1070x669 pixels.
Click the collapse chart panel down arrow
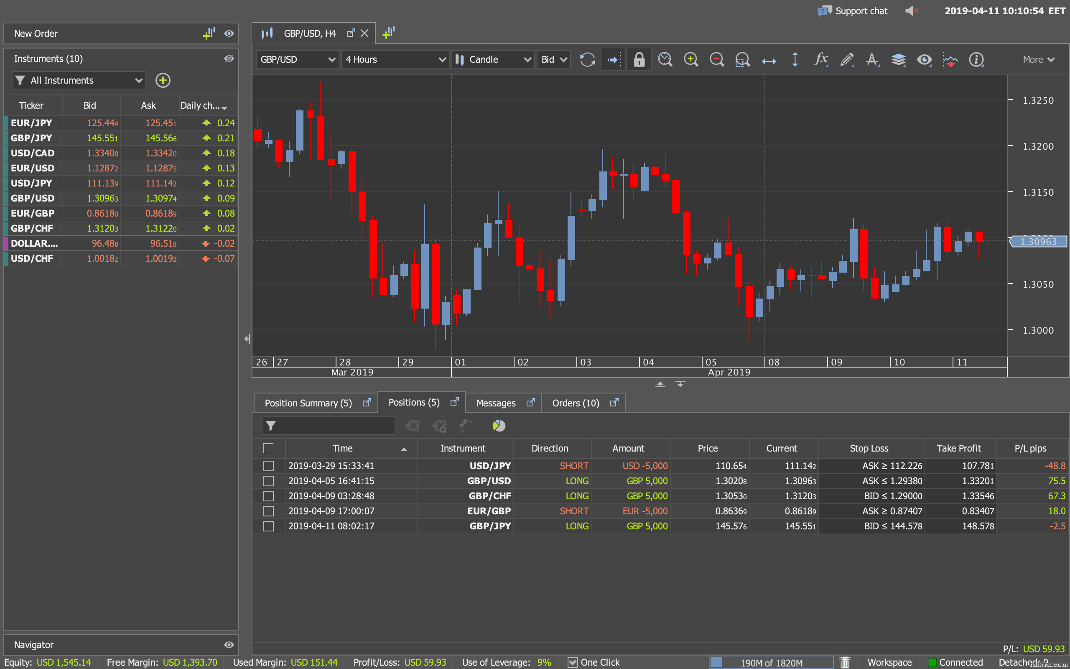pos(680,384)
